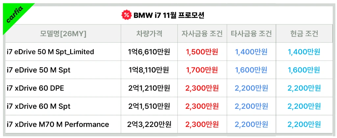The image size is (337, 138).
Task: Select the 1,400만원 cash condition discount
Action: coord(304,52)
